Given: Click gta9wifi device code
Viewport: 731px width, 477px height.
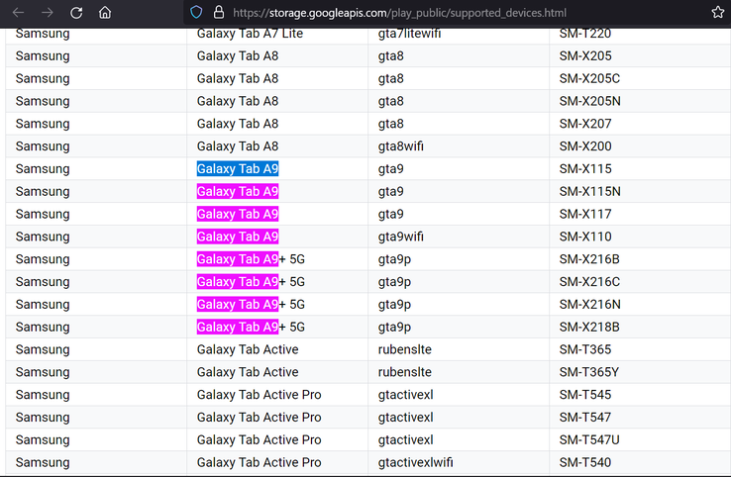Looking at the screenshot, I should [x=401, y=237].
